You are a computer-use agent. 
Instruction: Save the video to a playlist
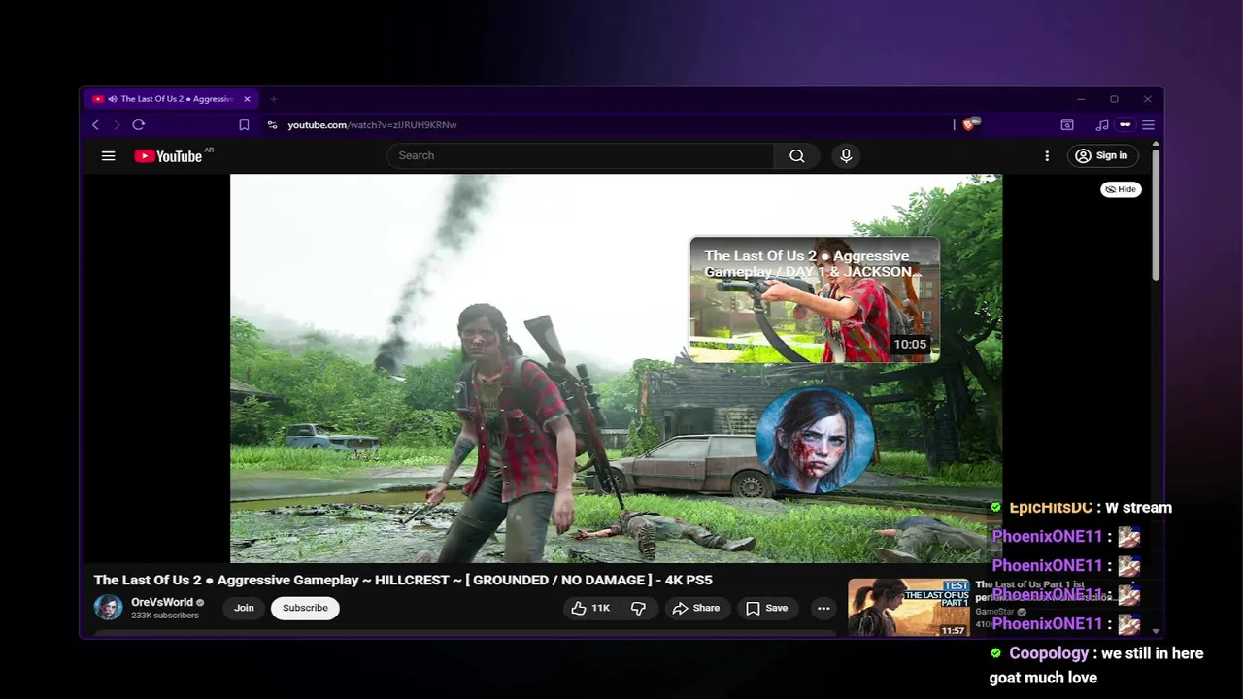coord(766,608)
